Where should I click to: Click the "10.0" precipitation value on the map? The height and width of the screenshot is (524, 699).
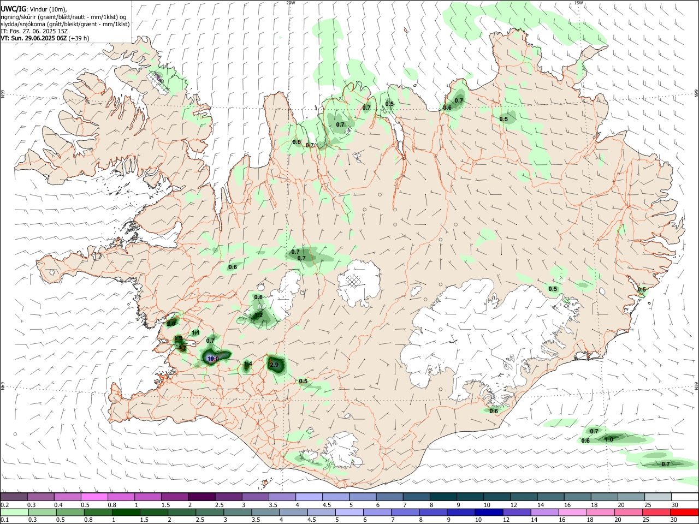213,359
